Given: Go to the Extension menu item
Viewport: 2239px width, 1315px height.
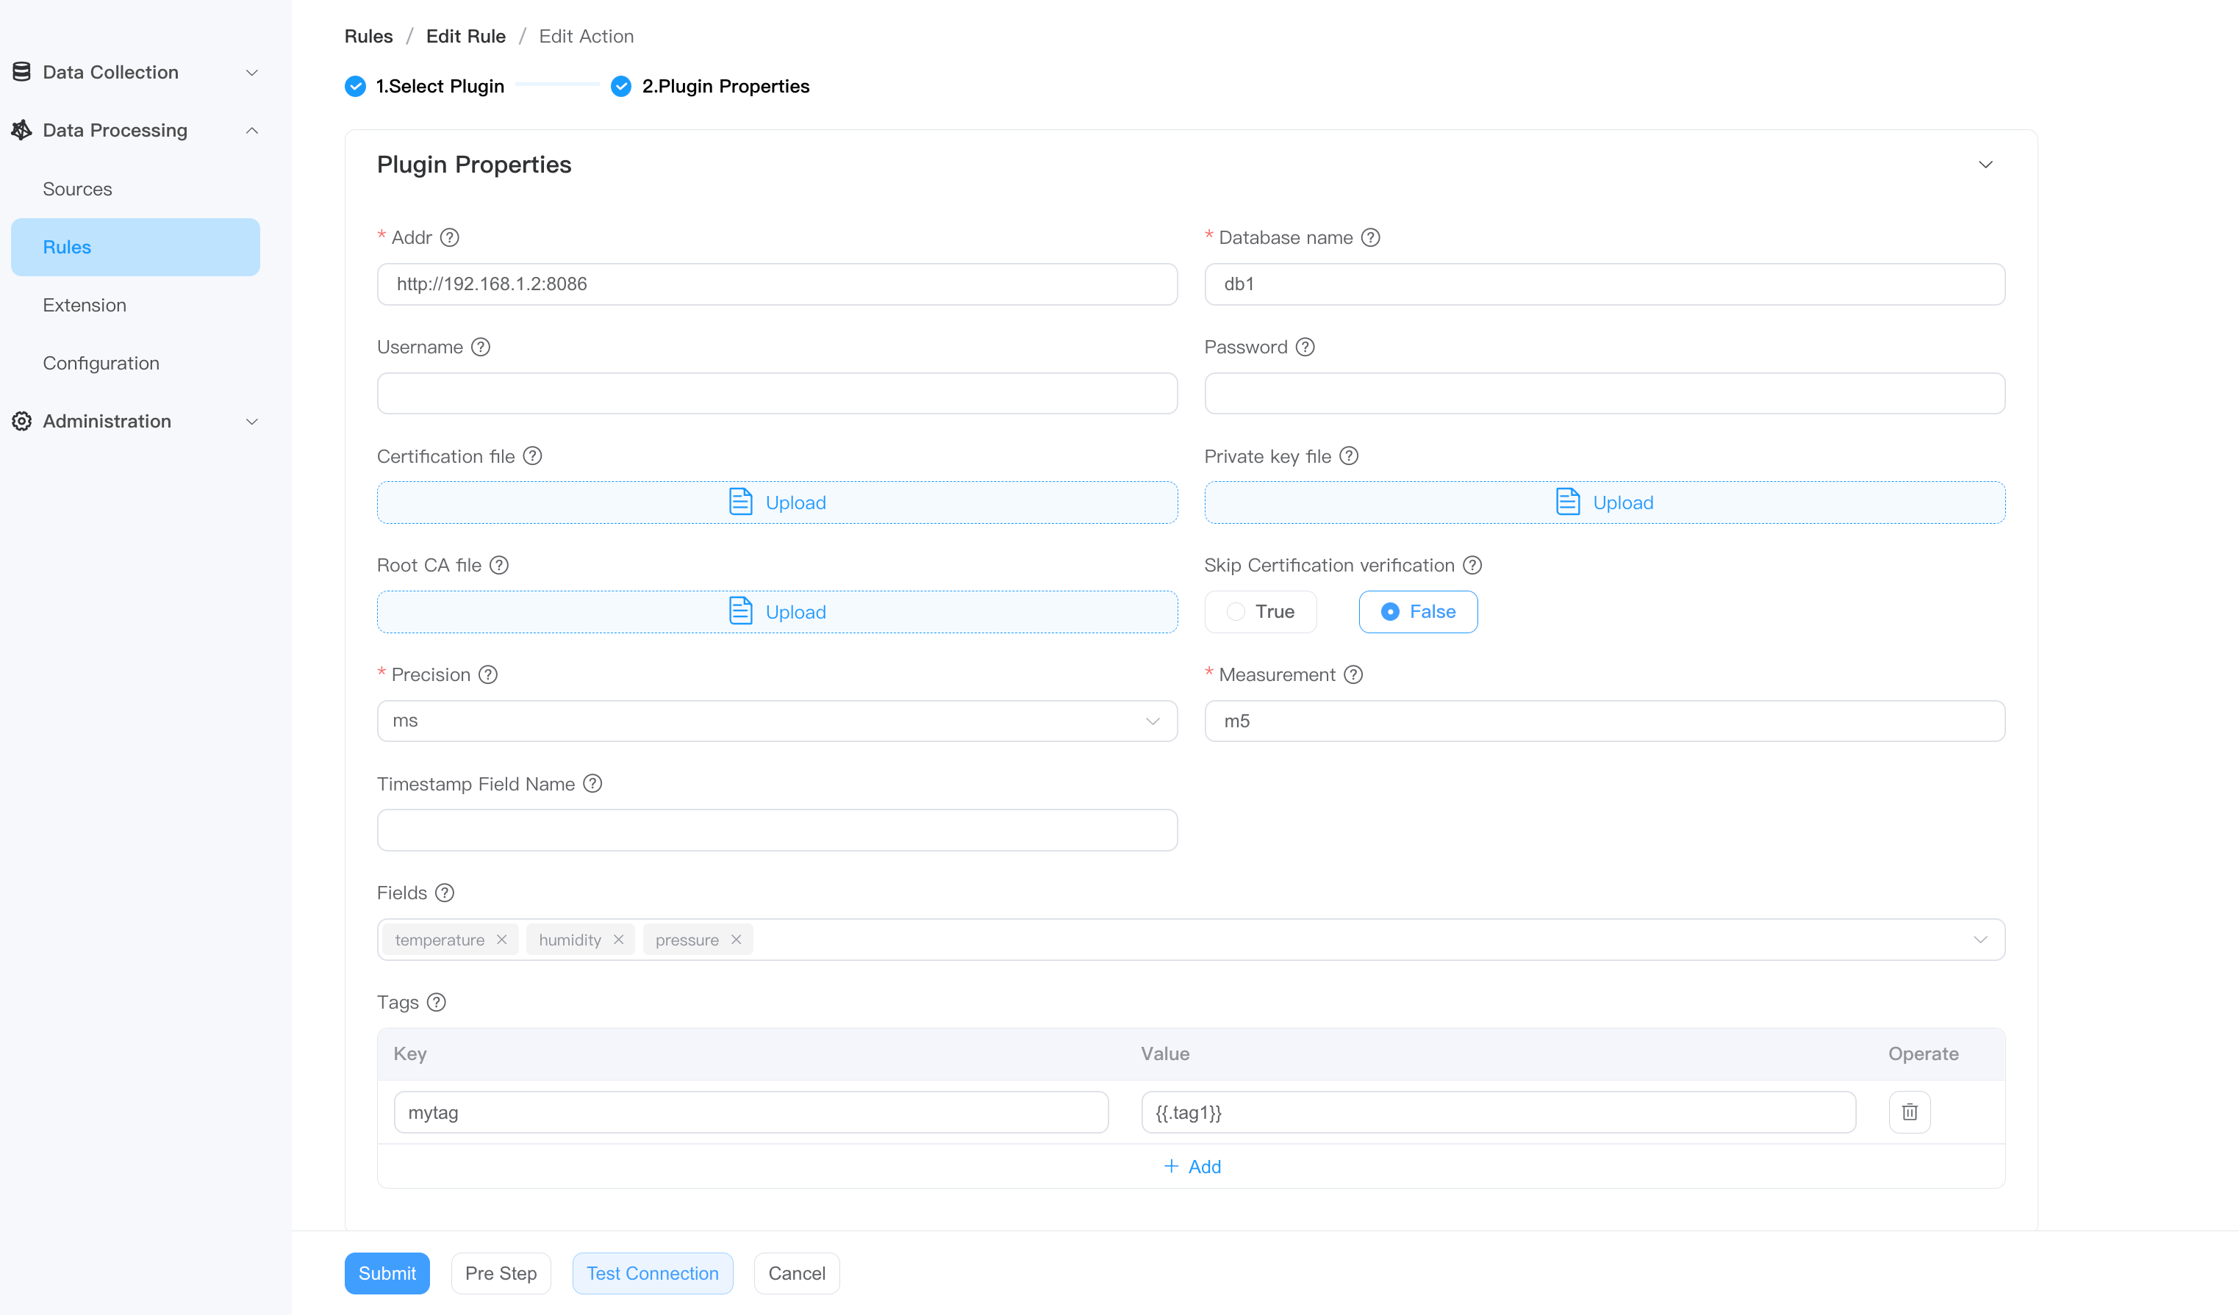Looking at the screenshot, I should 85,305.
